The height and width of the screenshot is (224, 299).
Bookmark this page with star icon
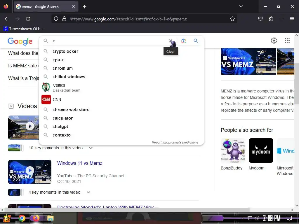click(232, 19)
